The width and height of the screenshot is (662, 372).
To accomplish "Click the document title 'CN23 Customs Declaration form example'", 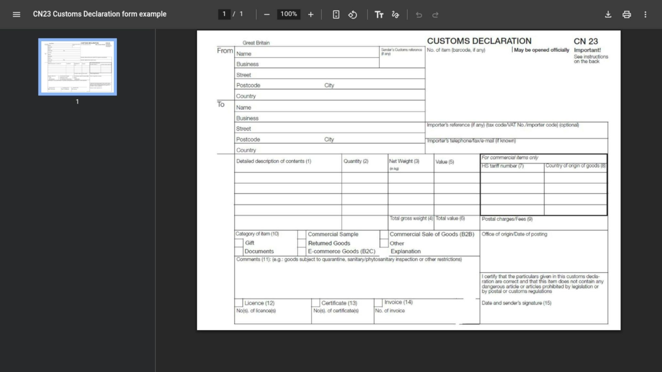I will (100, 14).
